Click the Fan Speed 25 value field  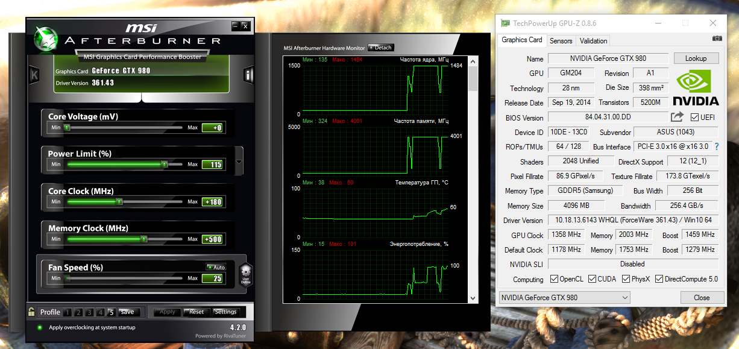coord(213,278)
